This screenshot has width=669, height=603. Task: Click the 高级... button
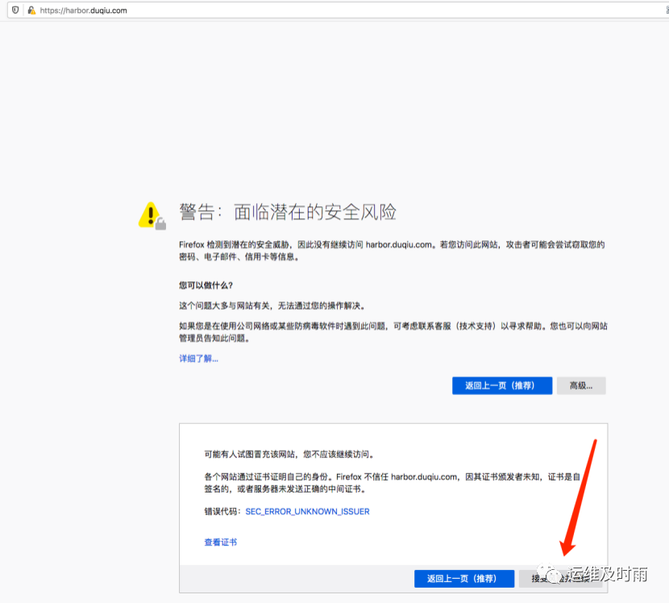581,386
